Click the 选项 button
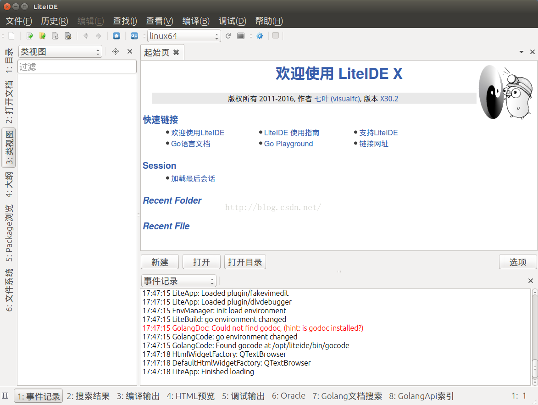 [518, 262]
